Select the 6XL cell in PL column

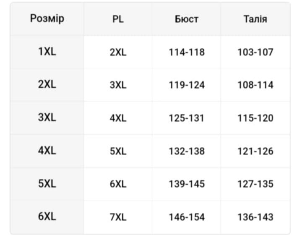pyautogui.click(x=118, y=184)
